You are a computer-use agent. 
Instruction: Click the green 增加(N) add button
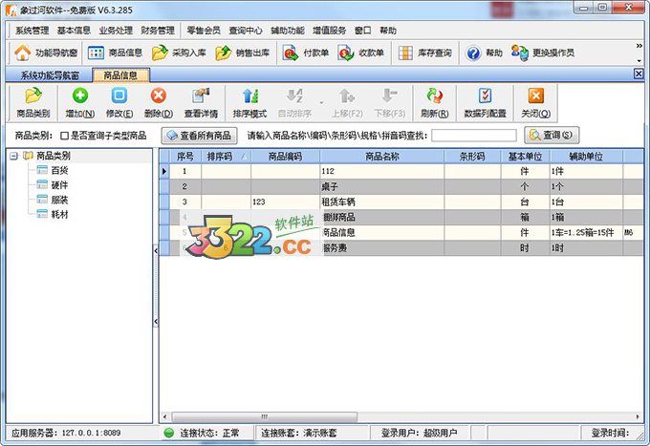pyautogui.click(x=80, y=103)
